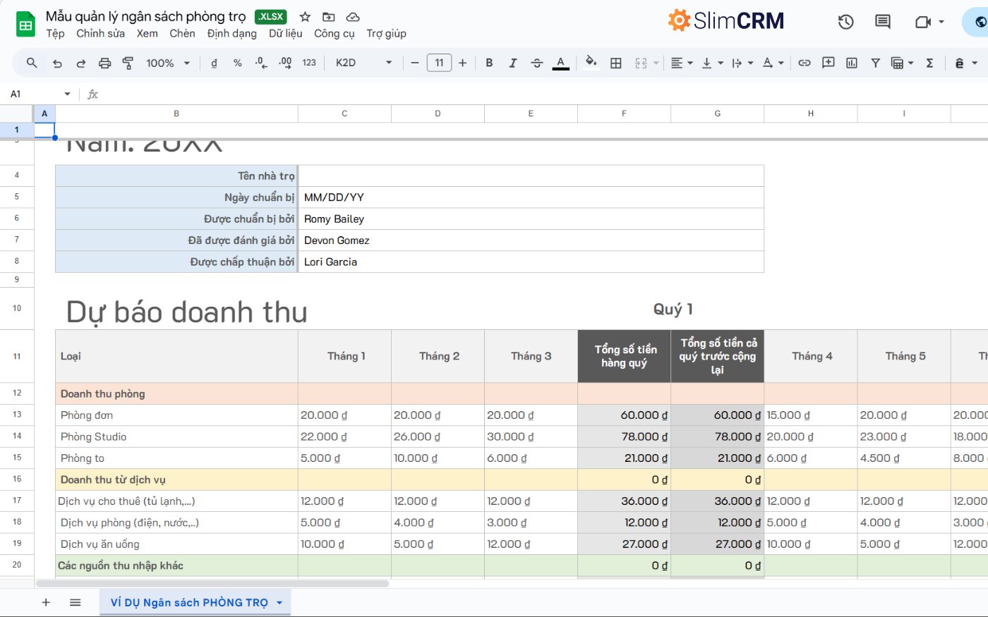Toggle strikethrough formatting

click(x=536, y=63)
